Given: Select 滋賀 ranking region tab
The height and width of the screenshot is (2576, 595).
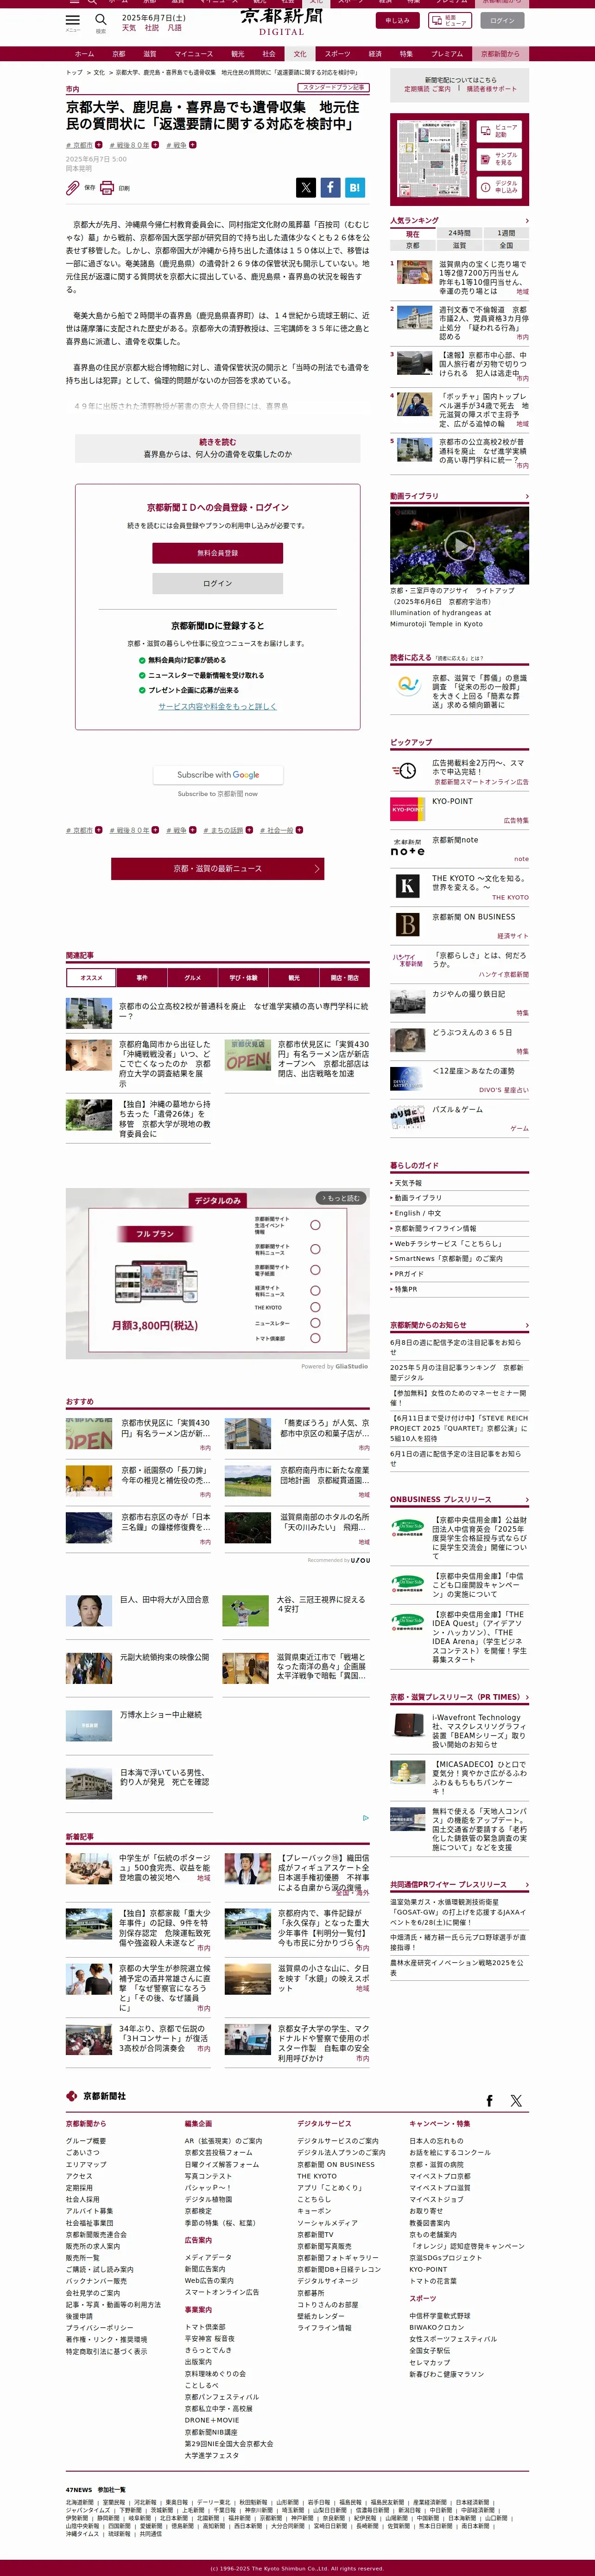Looking at the screenshot, I should click(x=459, y=245).
